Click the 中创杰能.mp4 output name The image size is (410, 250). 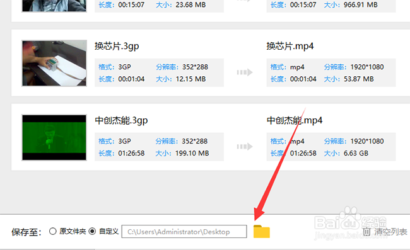295,120
